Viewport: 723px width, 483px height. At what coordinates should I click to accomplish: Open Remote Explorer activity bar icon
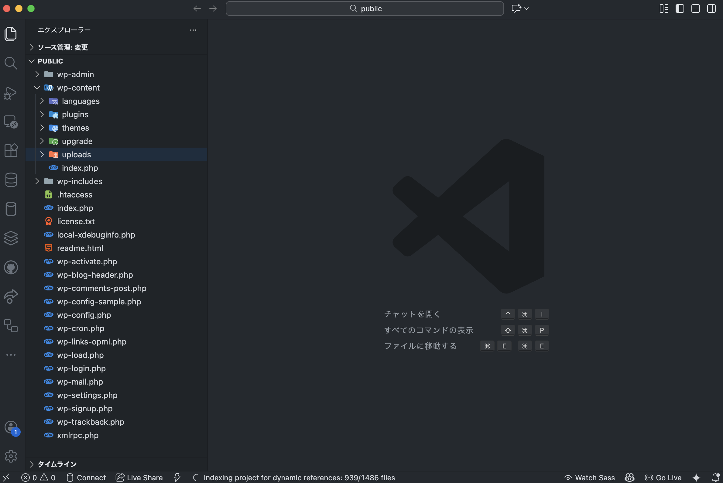11,122
